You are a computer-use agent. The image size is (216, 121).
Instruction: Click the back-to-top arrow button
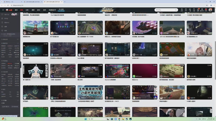212,111
